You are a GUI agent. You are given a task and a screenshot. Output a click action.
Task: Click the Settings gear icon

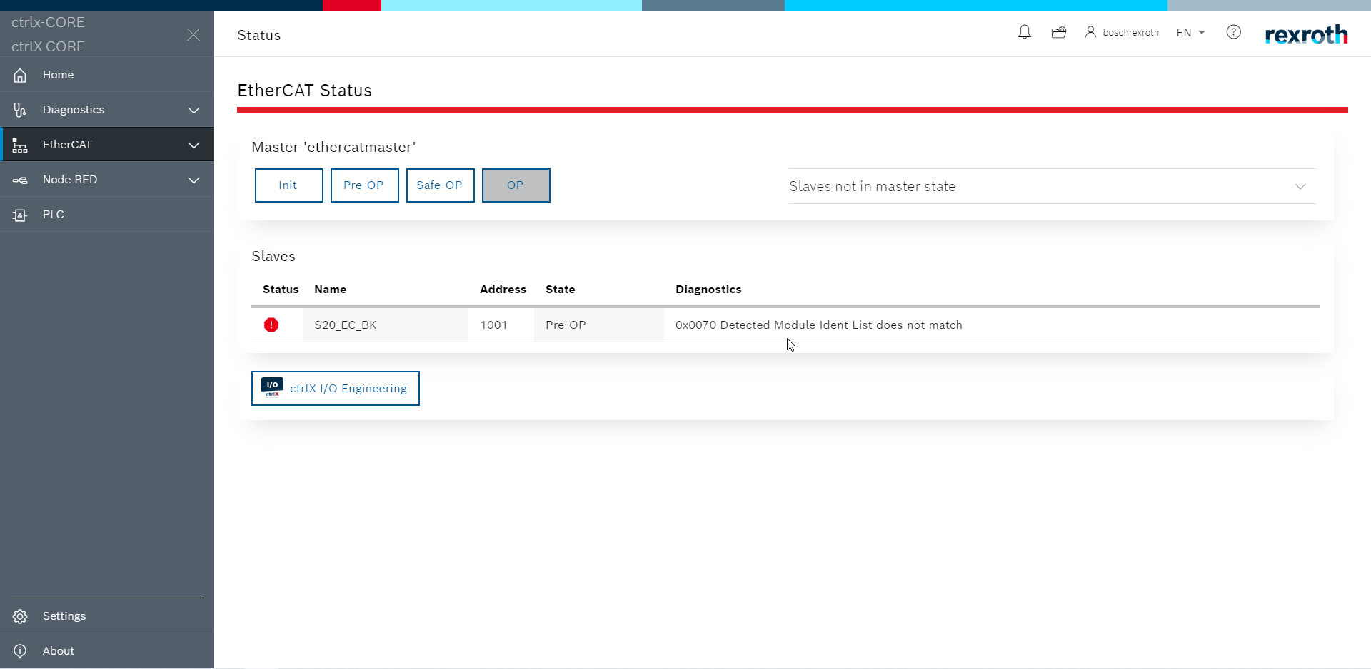[20, 616]
